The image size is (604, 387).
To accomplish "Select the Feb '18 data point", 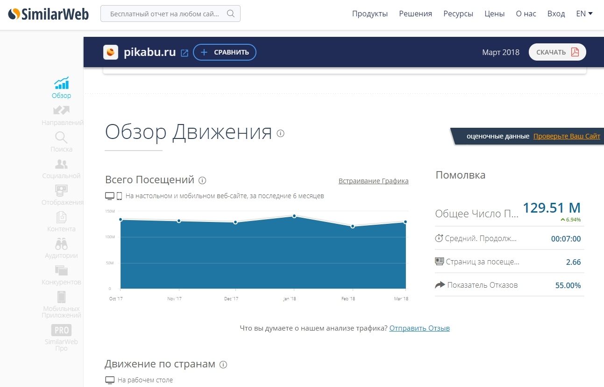I will (x=353, y=227).
